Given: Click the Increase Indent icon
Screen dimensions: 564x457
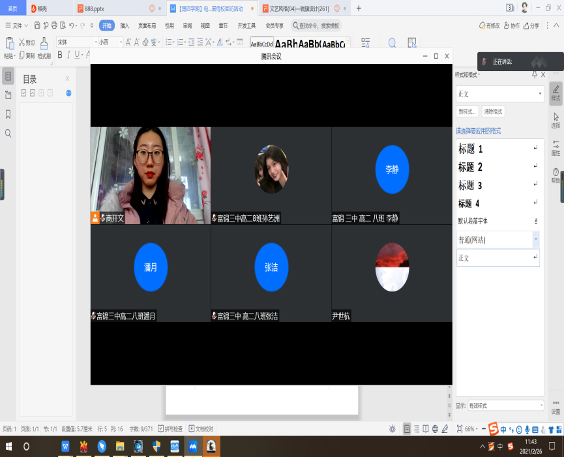Looking at the screenshot, I should (x=200, y=42).
